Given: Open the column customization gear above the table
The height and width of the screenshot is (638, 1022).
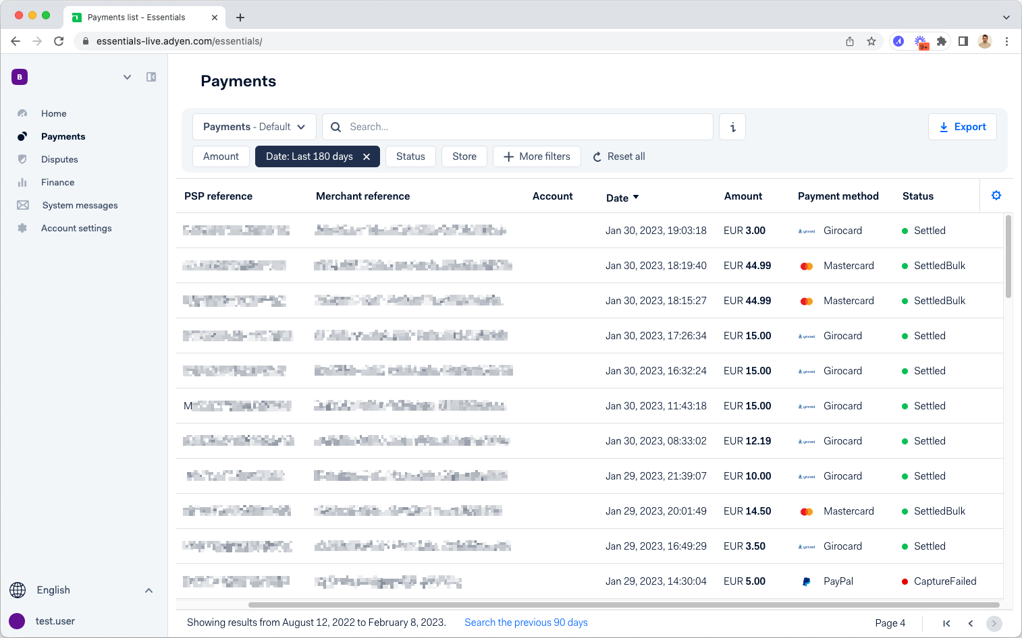Looking at the screenshot, I should point(996,195).
